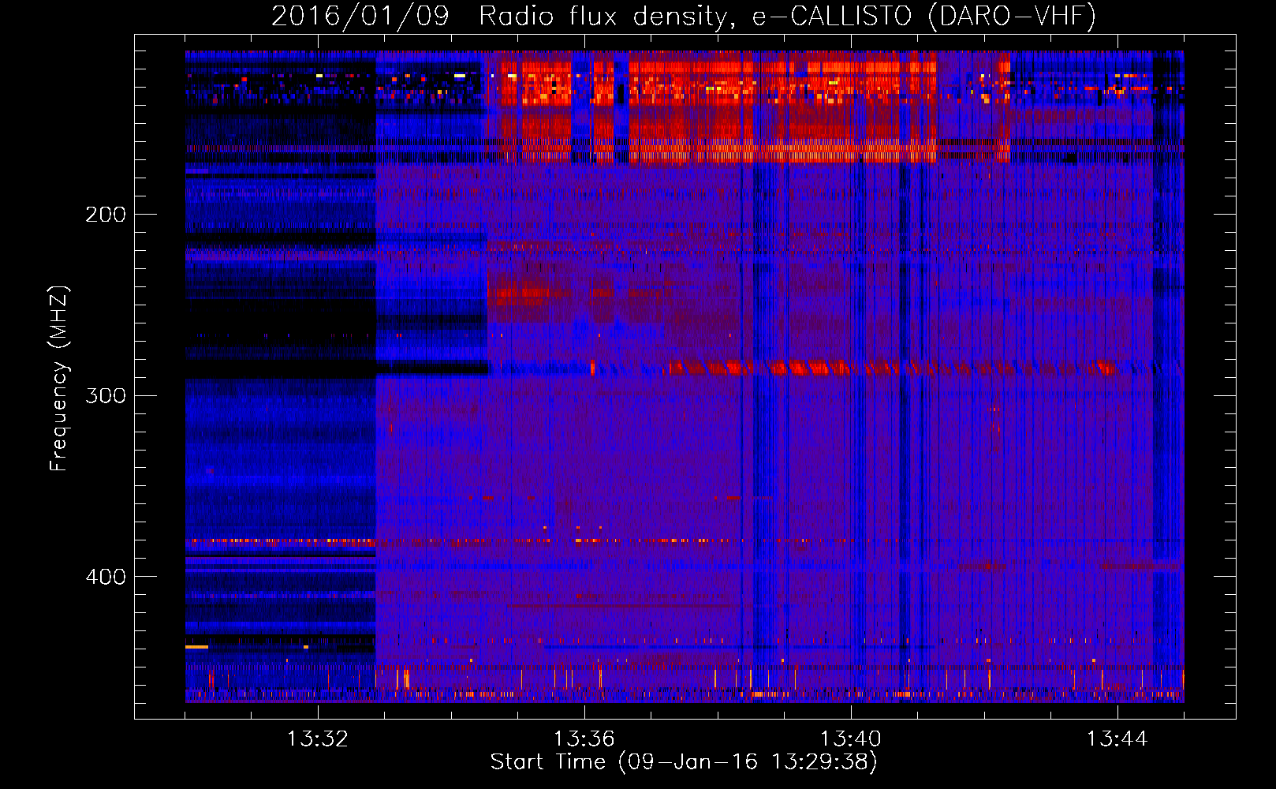
Task: Click the 300 frequency tick label
Action: tap(106, 395)
